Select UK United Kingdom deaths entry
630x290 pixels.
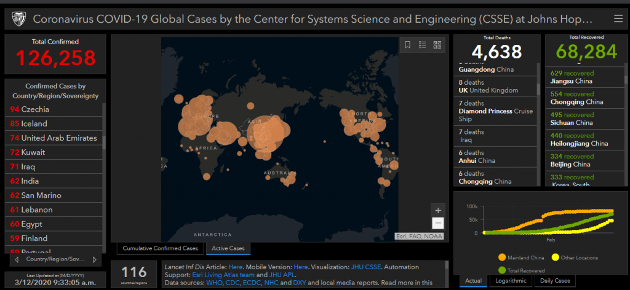pyautogui.click(x=496, y=86)
